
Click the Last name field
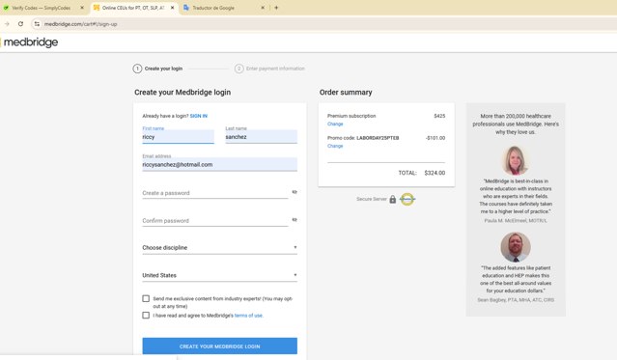click(262, 136)
